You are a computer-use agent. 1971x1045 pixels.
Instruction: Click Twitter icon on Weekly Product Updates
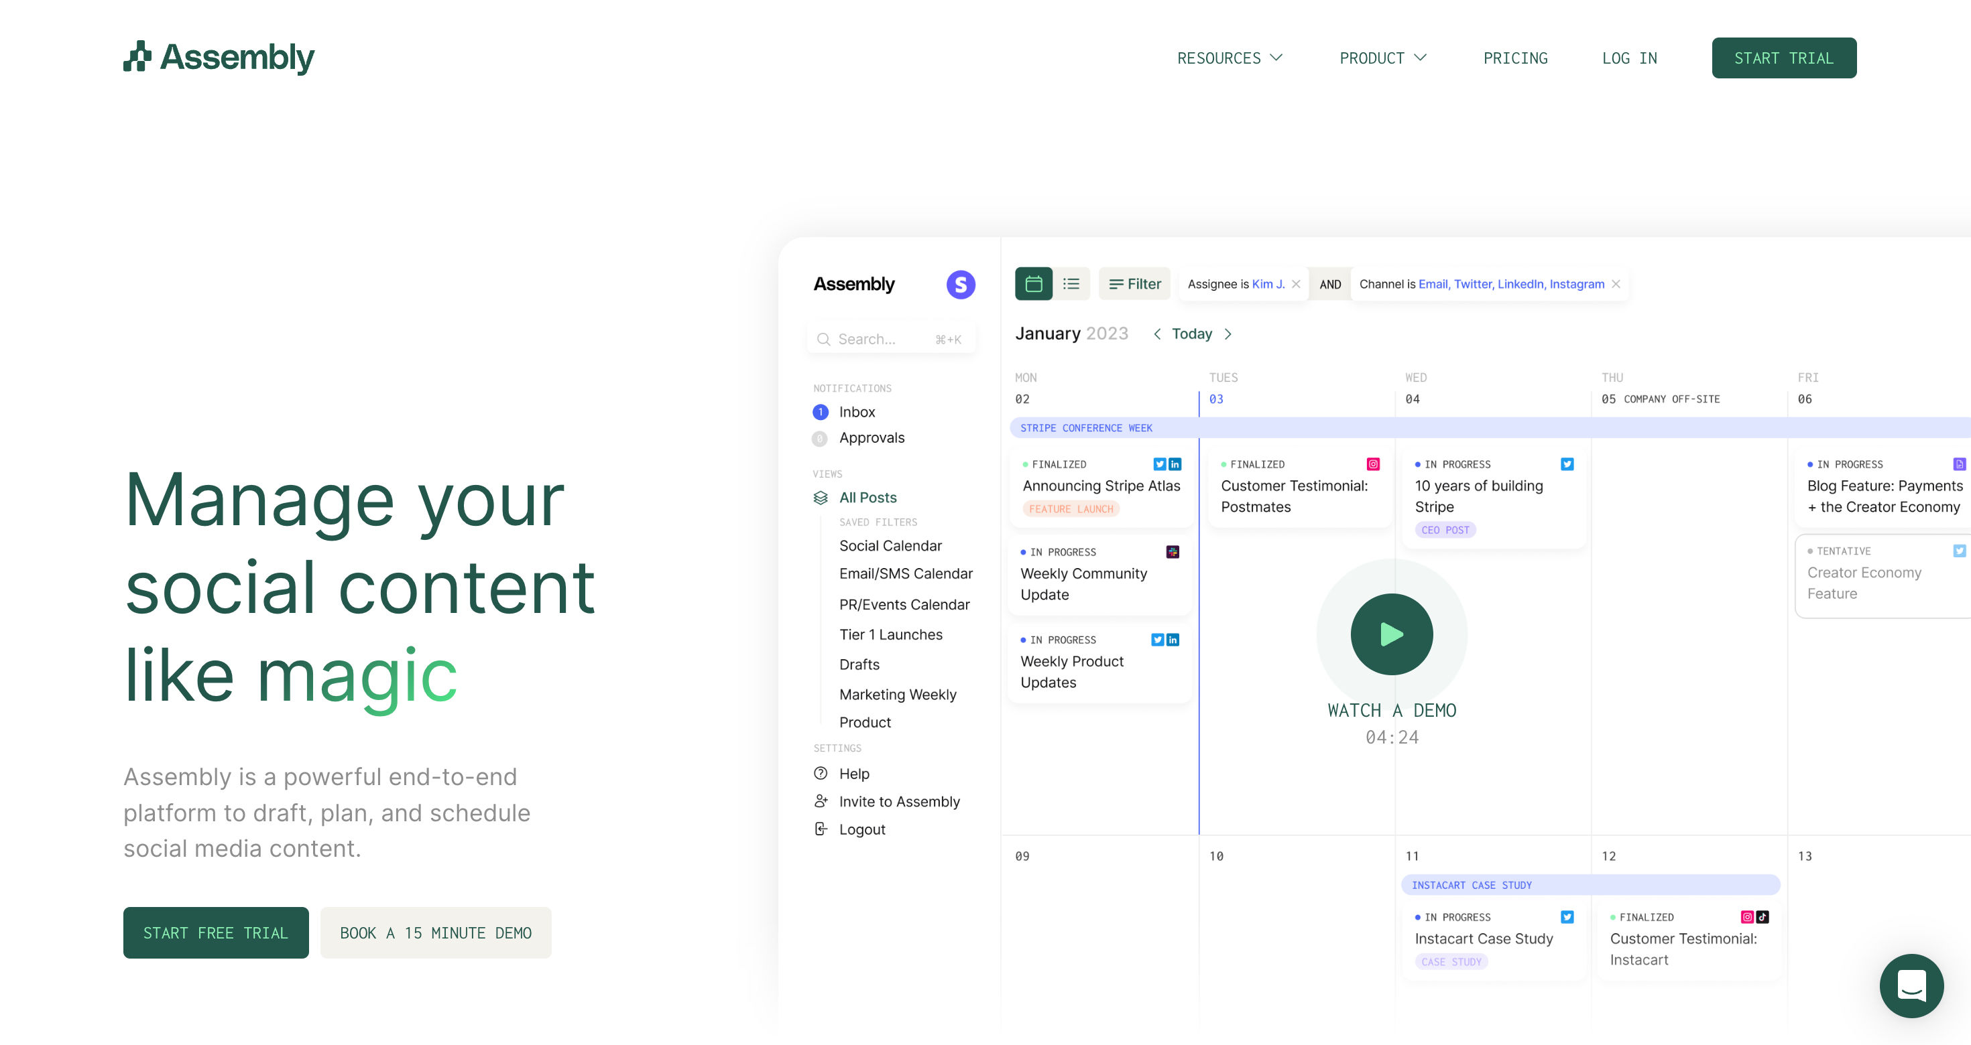pos(1157,640)
